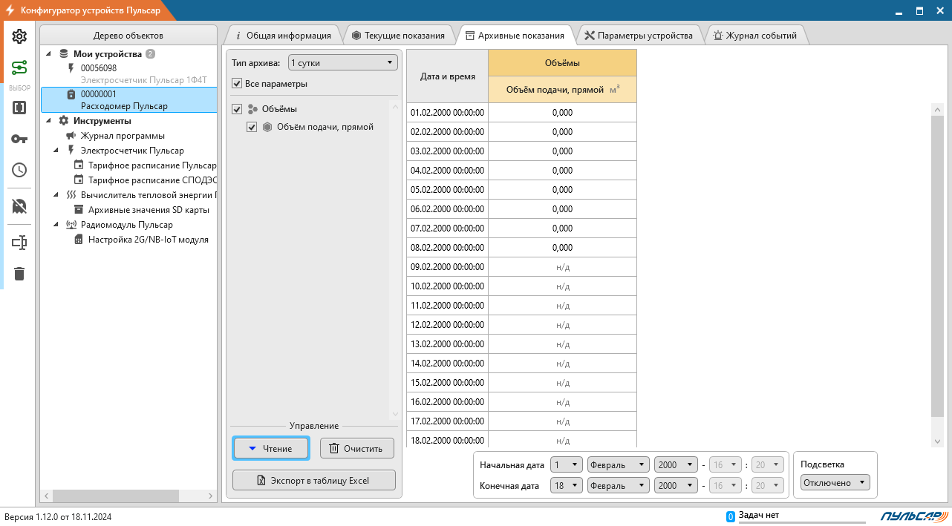Click the database icon of Мои устройства
Image resolution: width=952 pixels, height=526 pixels.
(x=64, y=54)
